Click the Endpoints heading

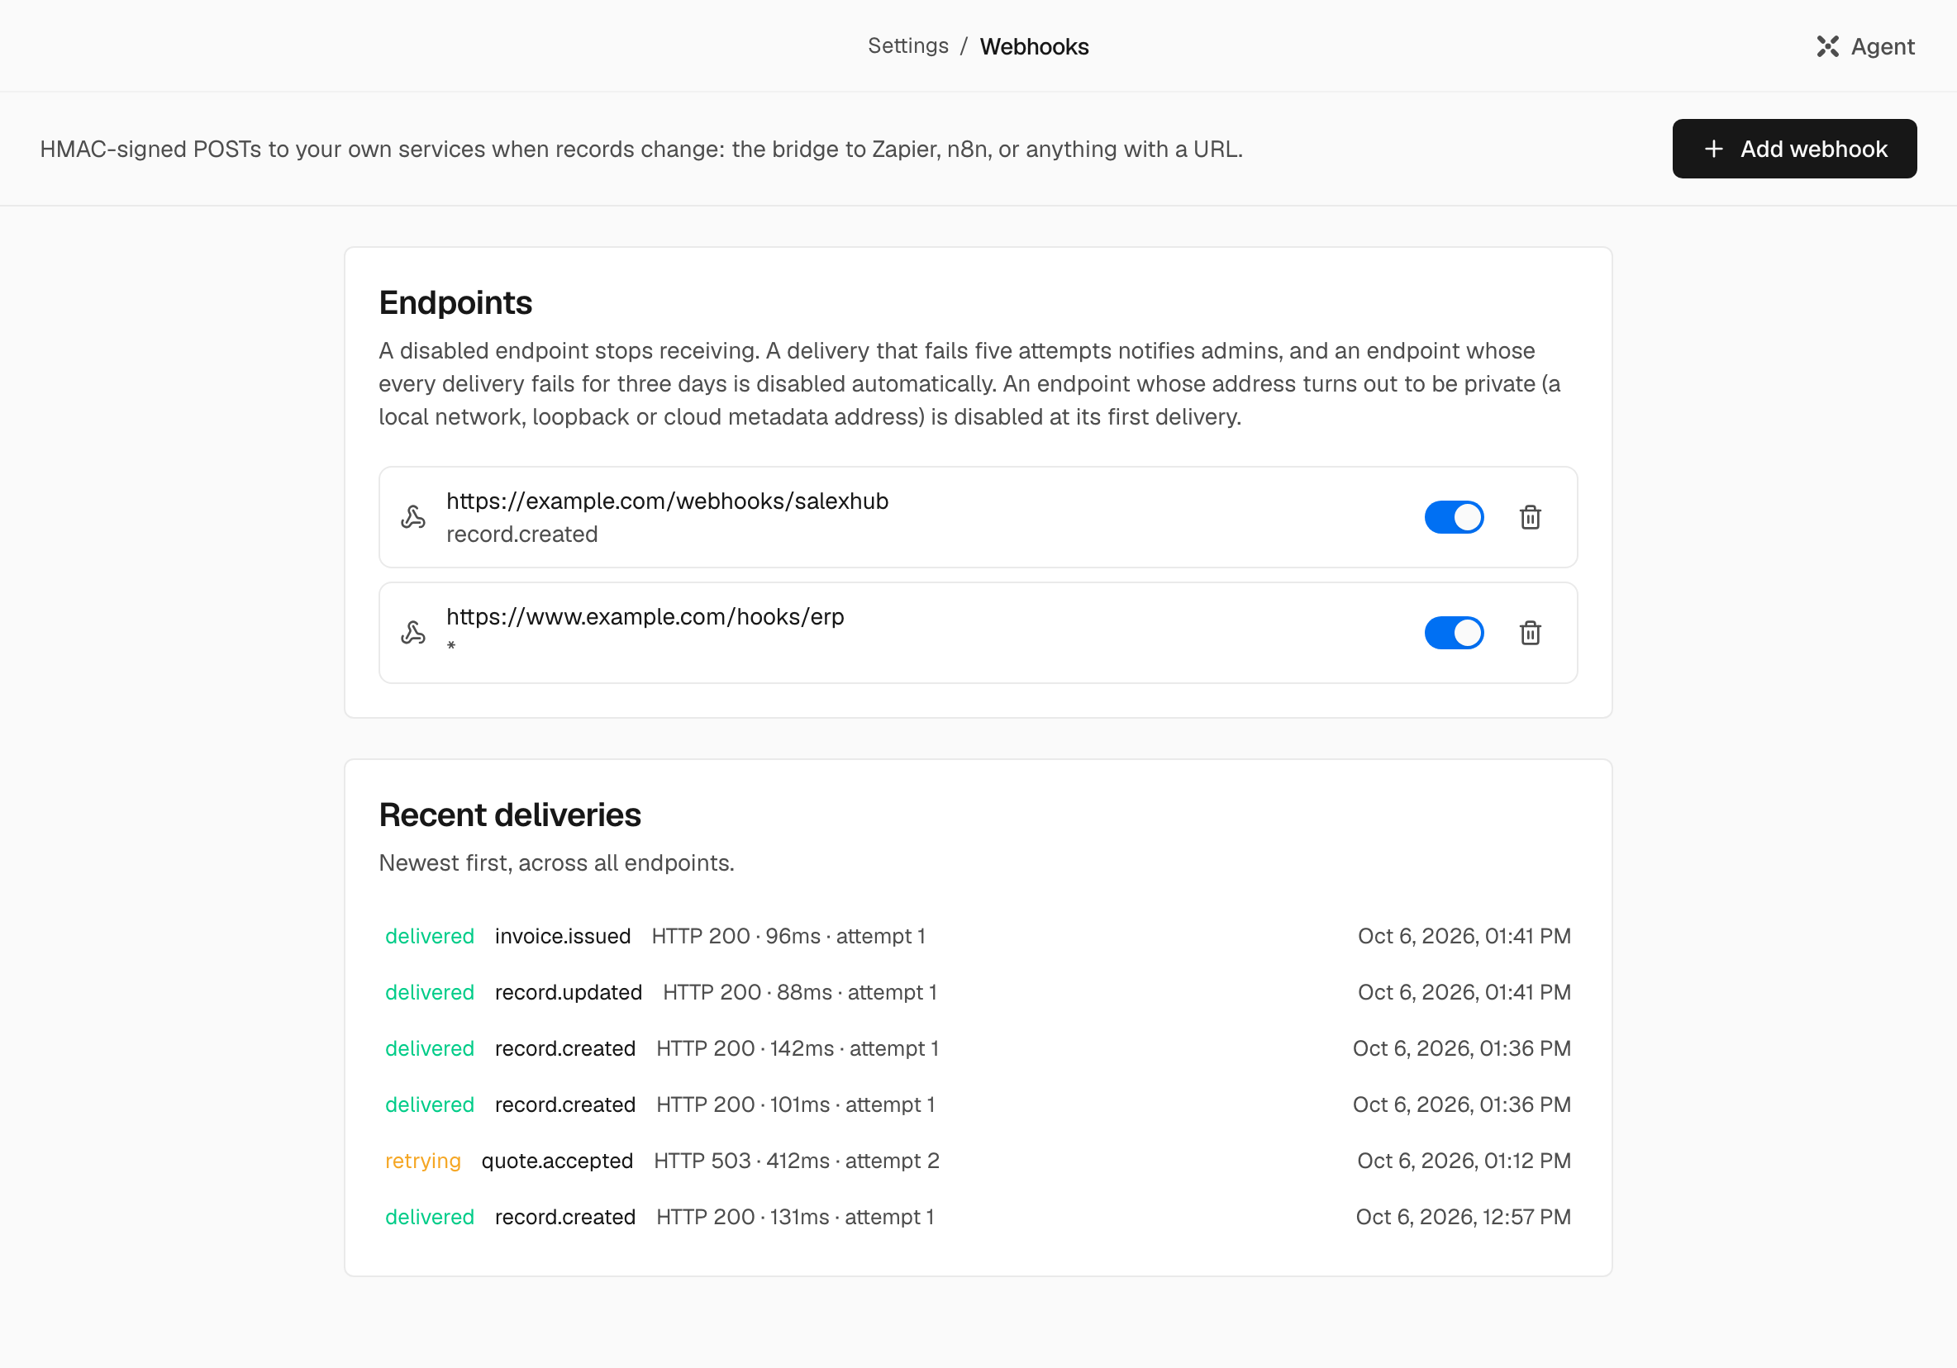pos(455,303)
